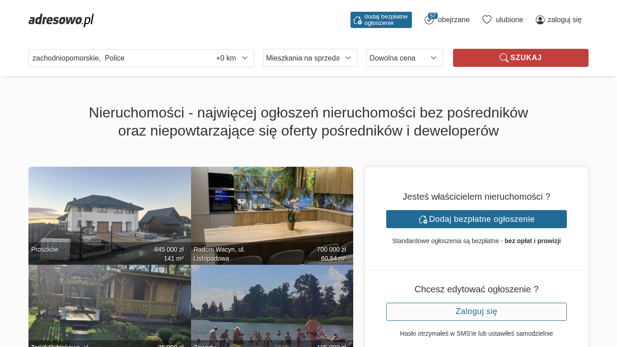
Task: Click the house icon in Dodaj bezpłatne ogłoszenie
Action: (423, 219)
